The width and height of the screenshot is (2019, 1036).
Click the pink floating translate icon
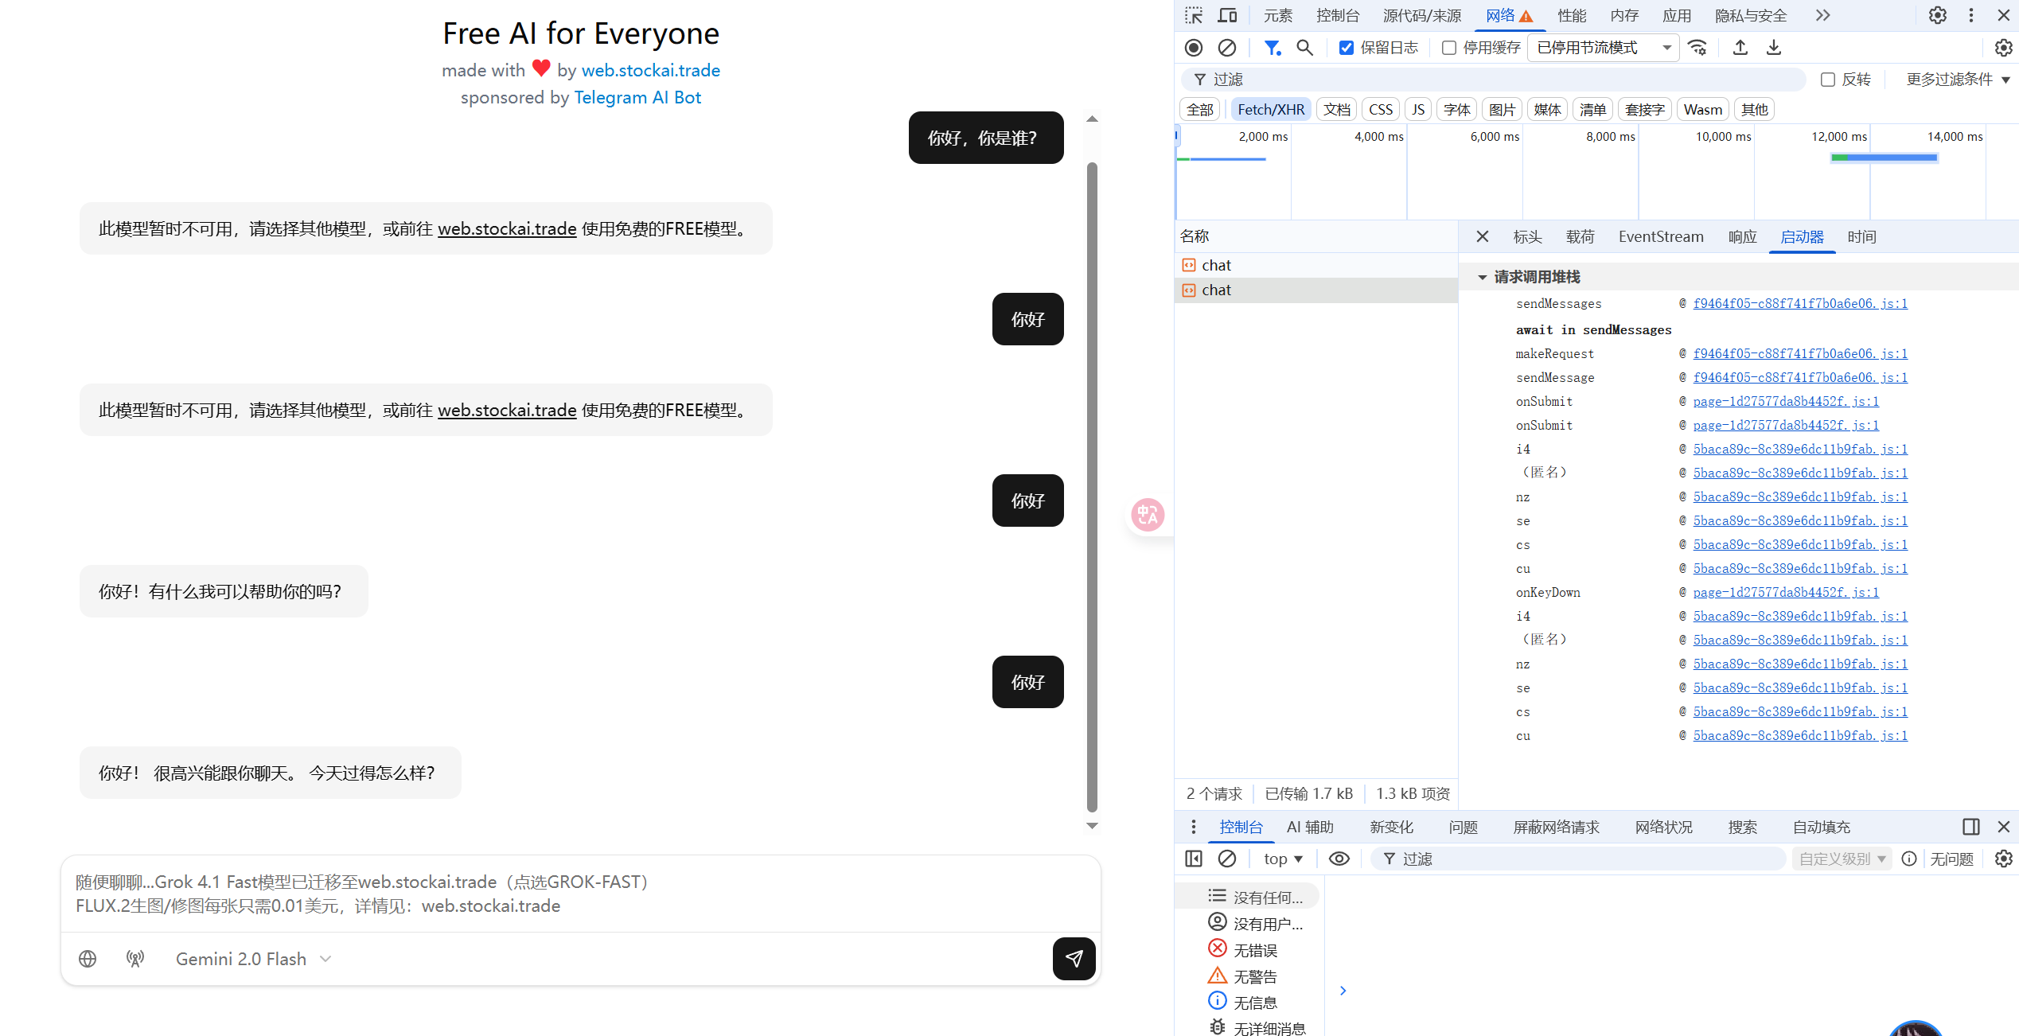[1148, 515]
